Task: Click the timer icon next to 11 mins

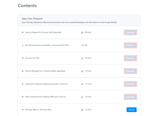Action: (x=82, y=84)
